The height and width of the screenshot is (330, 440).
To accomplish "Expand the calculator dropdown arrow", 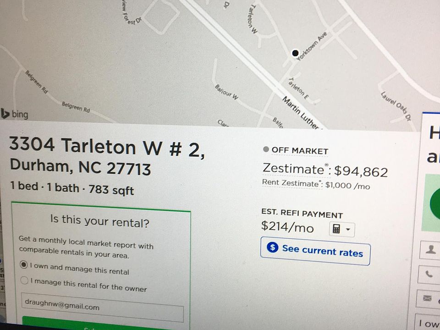I will pos(348,229).
